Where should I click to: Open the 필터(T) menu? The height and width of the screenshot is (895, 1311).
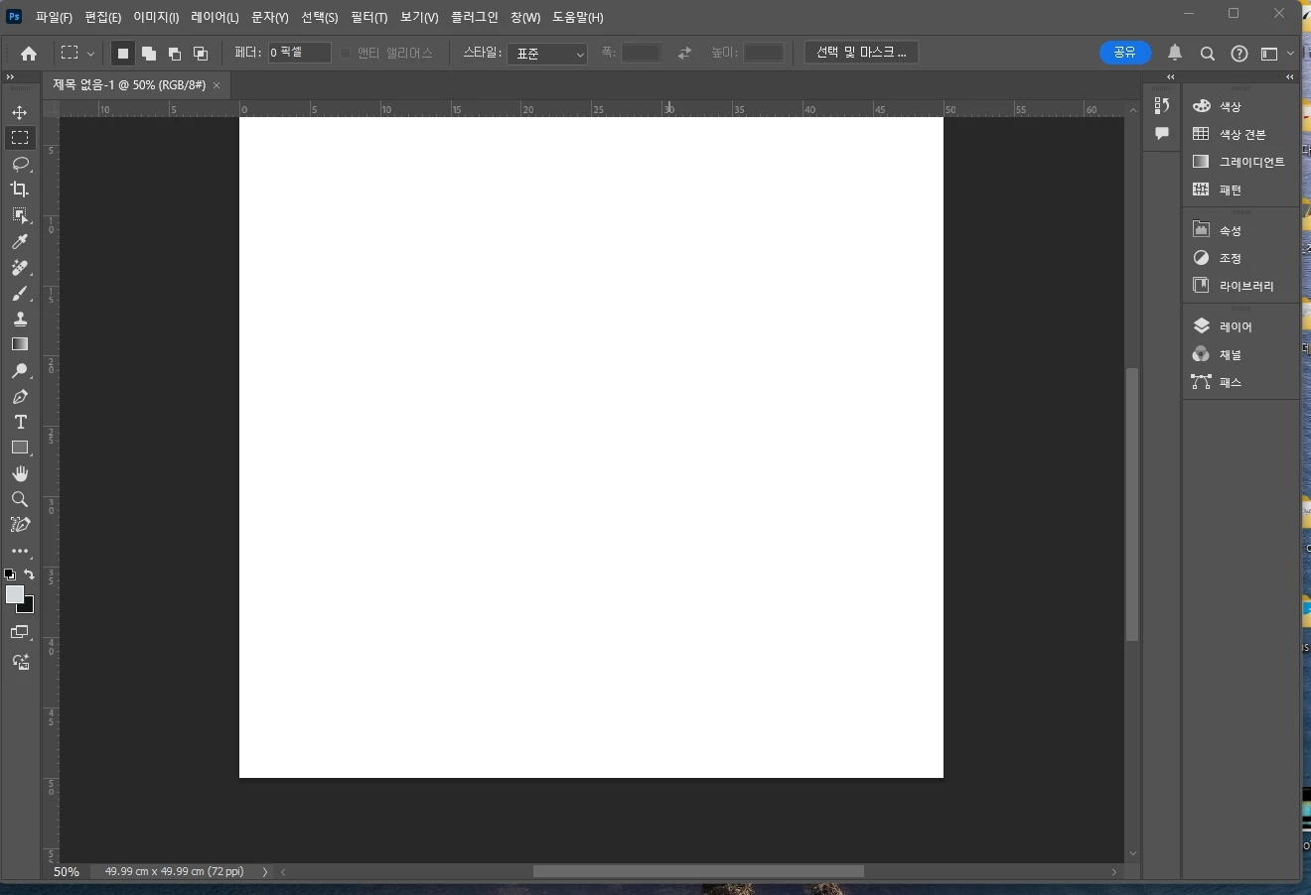tap(369, 17)
